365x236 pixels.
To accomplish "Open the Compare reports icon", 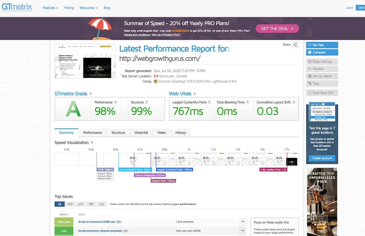I will click(x=310, y=52).
